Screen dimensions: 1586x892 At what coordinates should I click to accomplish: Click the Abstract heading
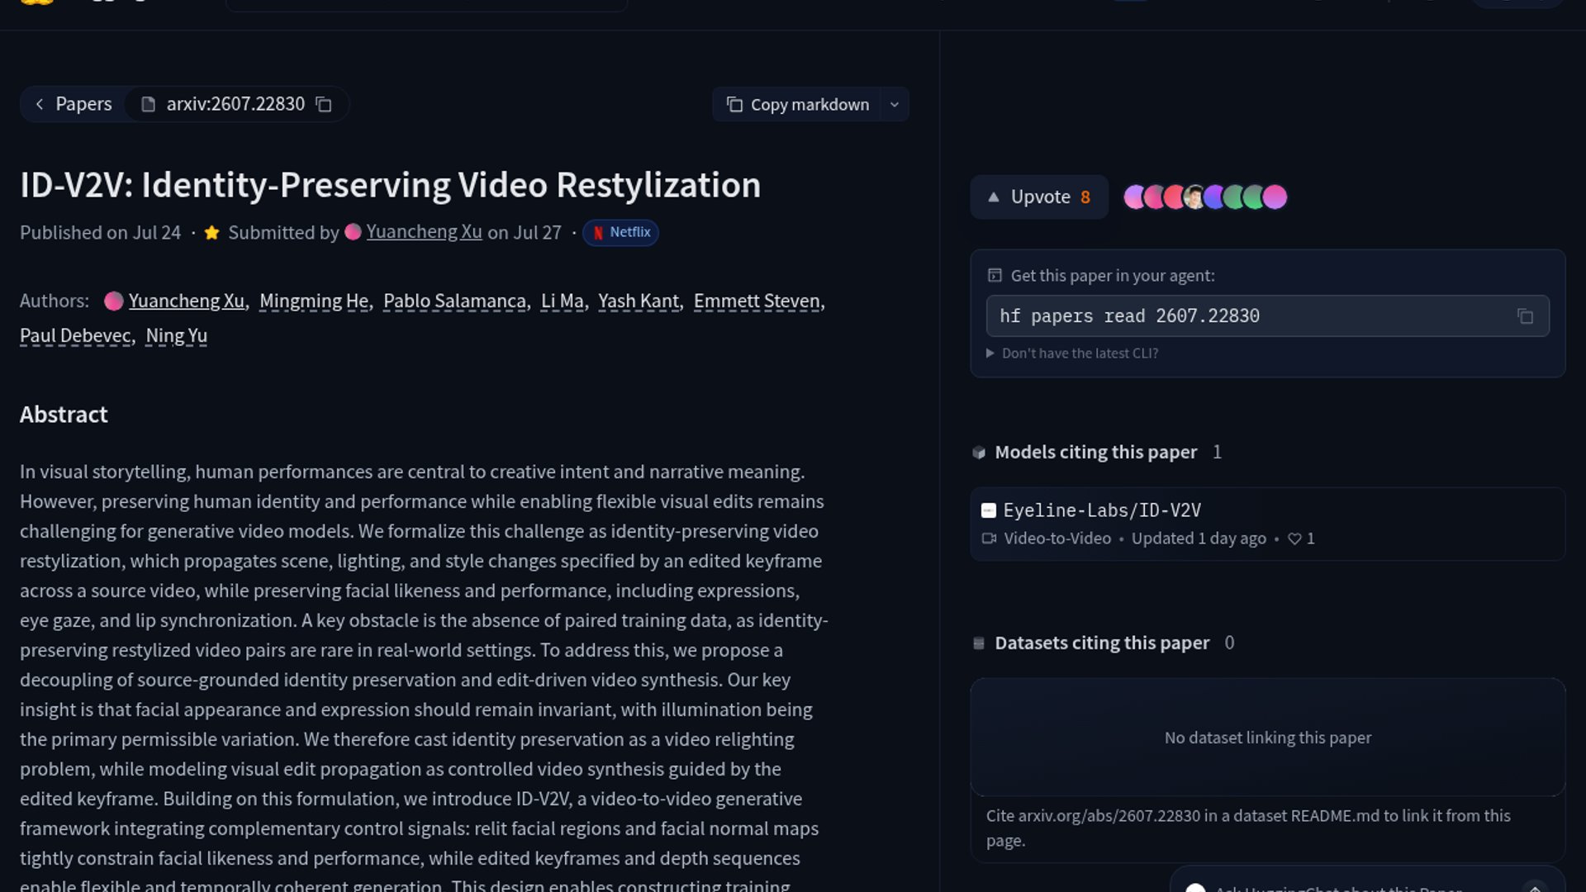tap(64, 415)
